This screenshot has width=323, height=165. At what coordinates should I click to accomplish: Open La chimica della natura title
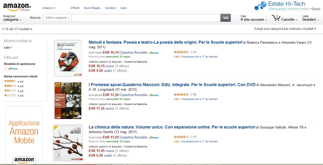point(172,127)
